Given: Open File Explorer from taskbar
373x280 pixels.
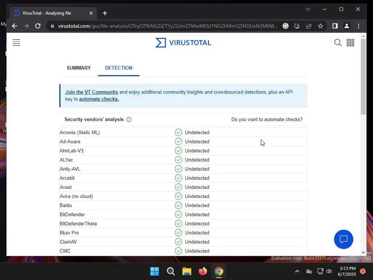Looking at the screenshot, I should coord(187,271).
